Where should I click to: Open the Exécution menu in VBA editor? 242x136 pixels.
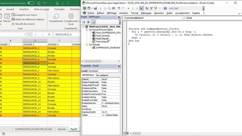159,13
